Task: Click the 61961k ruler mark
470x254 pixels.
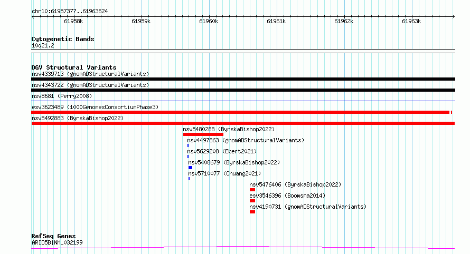Action: click(x=276, y=21)
